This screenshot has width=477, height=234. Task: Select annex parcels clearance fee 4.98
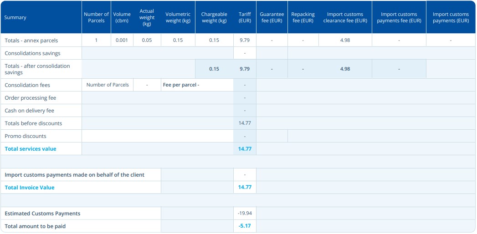tap(345, 40)
